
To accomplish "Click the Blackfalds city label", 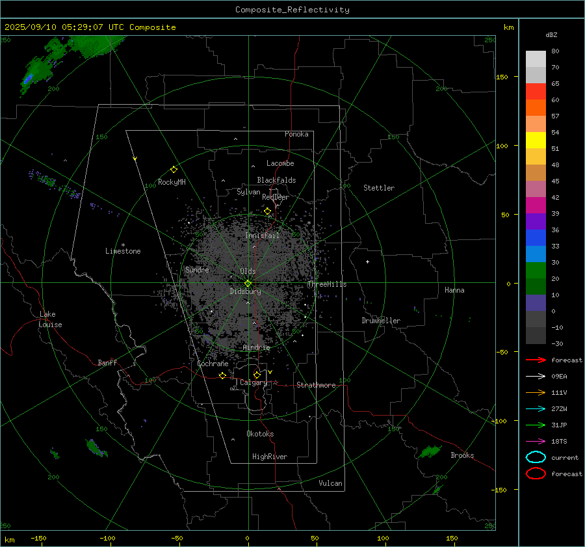I will click(276, 180).
